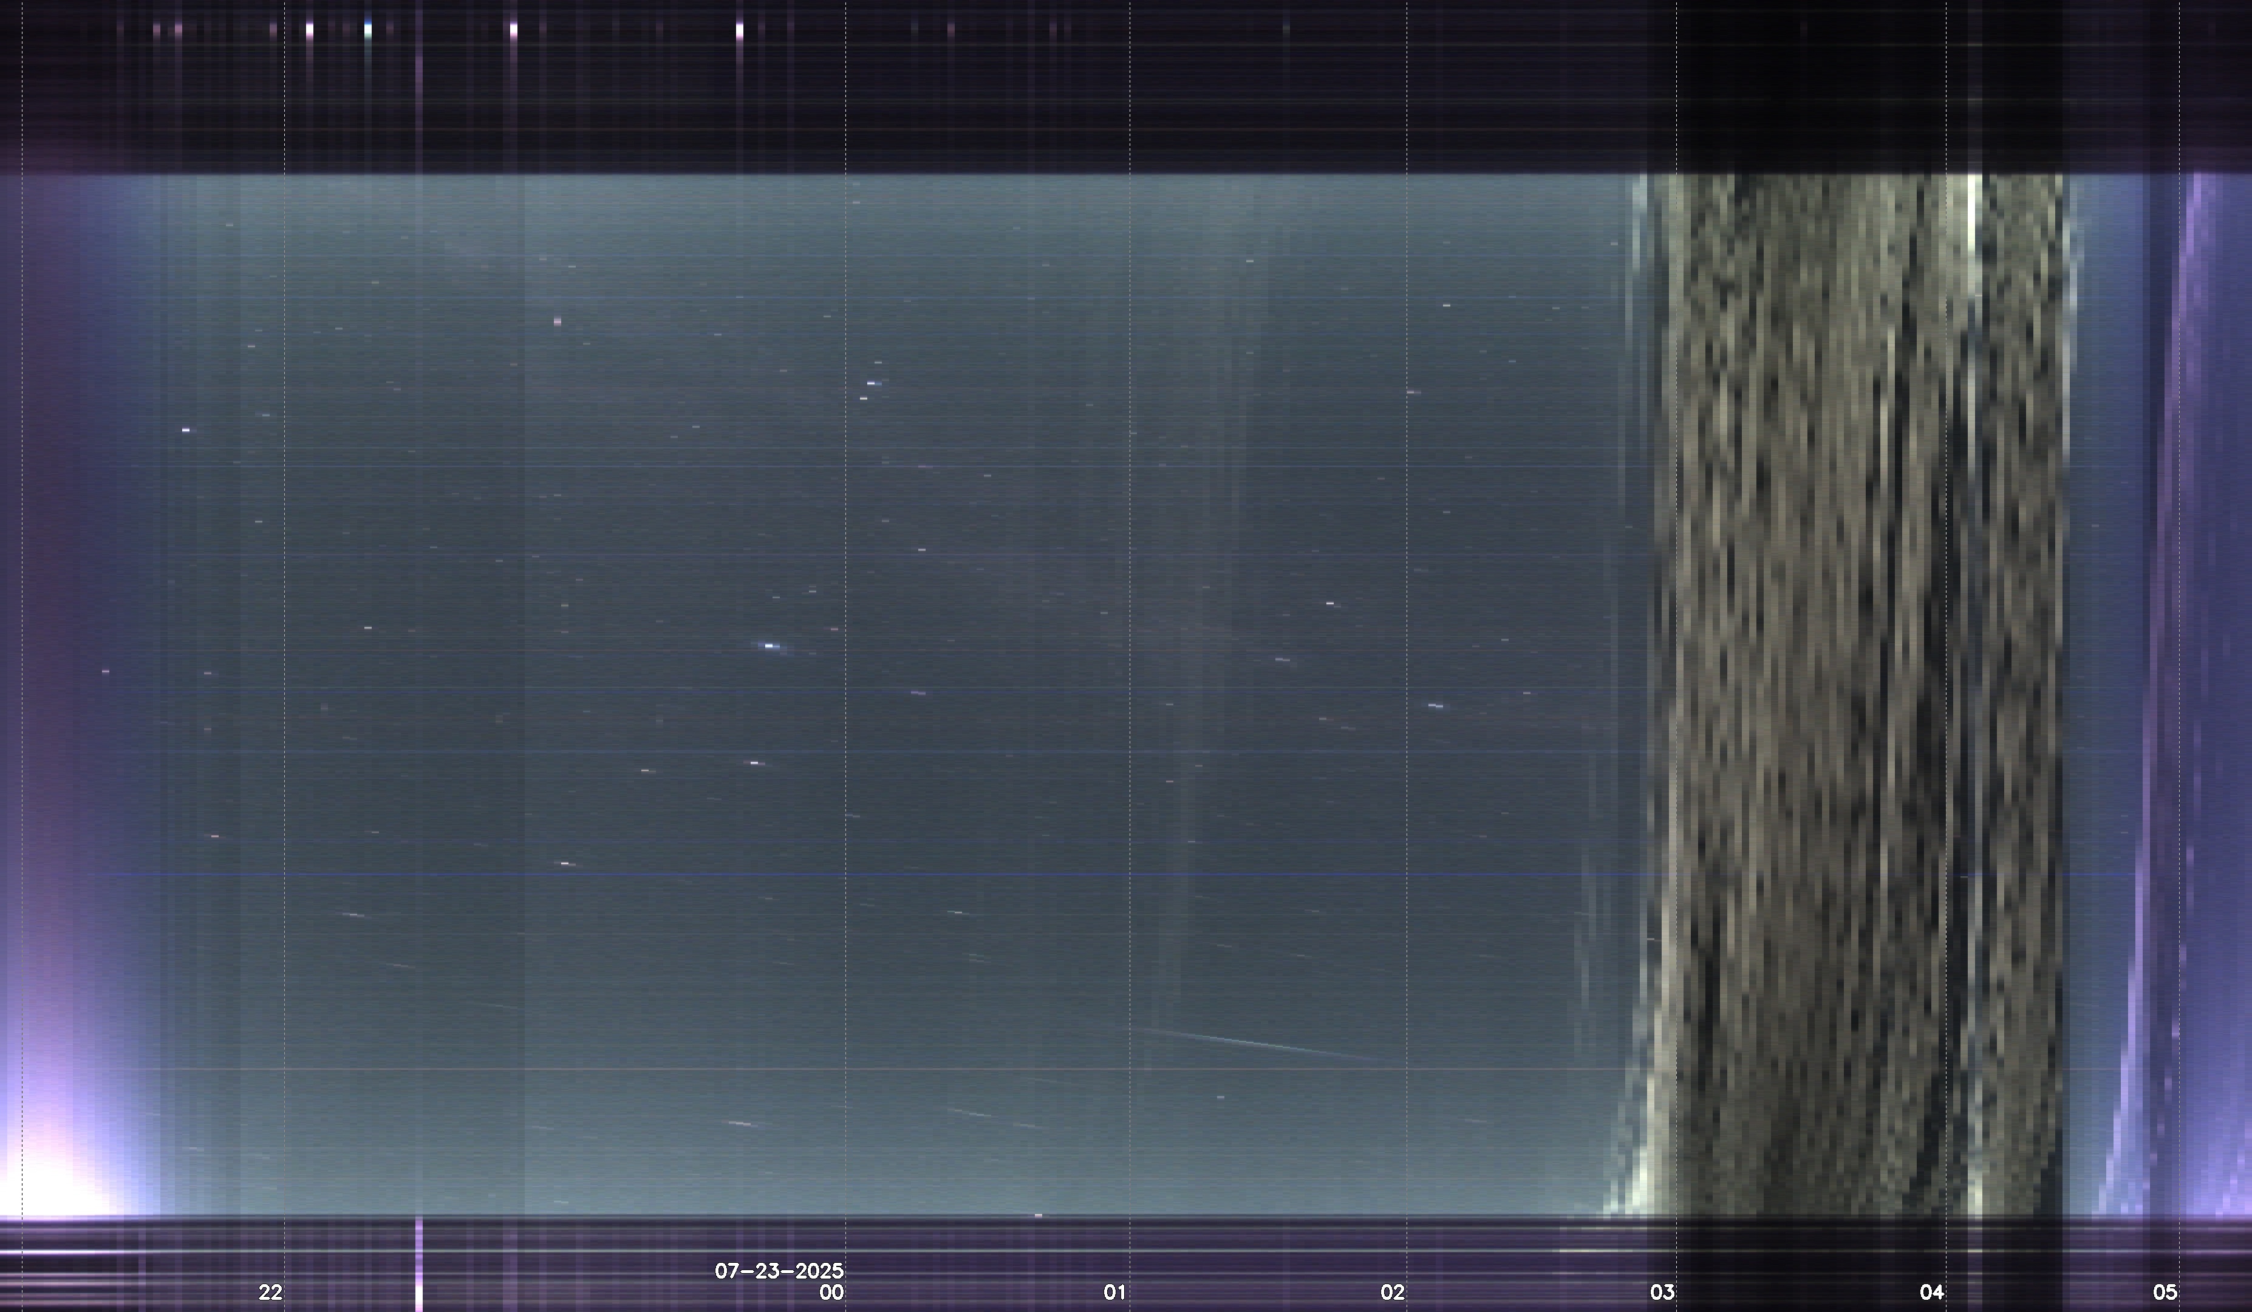The image size is (2252, 1312).
Task: Click the 02 hour label
Action: point(1392,1291)
